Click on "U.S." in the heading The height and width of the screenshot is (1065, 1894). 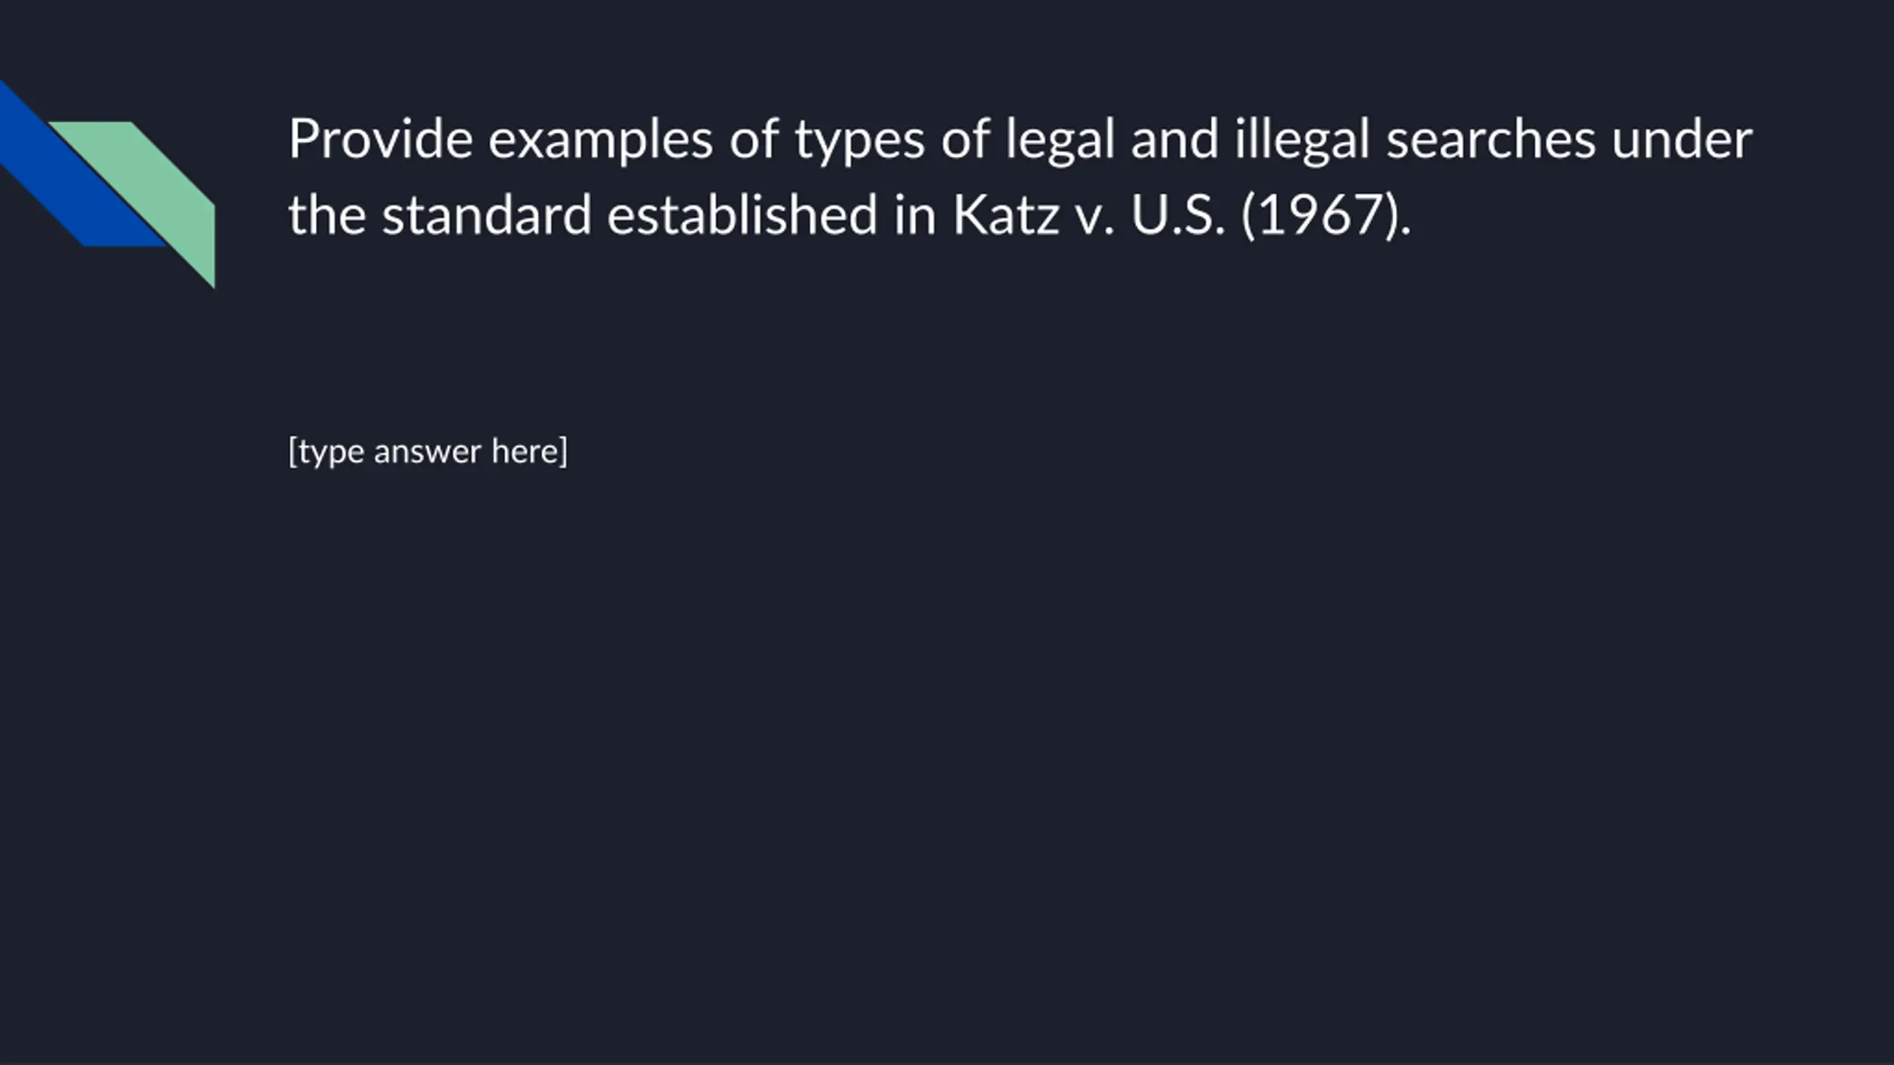pyautogui.click(x=1177, y=215)
